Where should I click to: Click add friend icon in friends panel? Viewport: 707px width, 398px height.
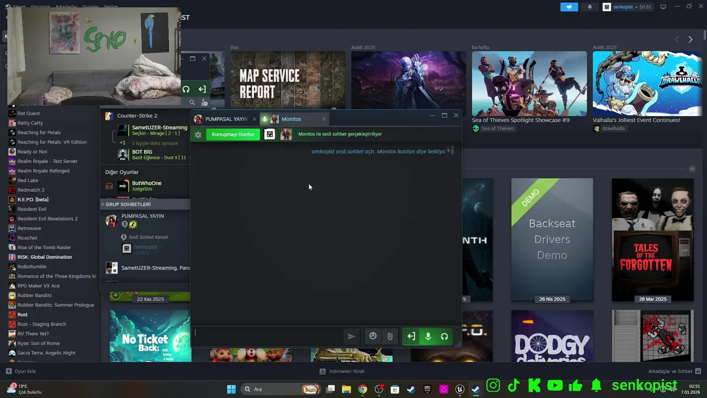(204, 102)
